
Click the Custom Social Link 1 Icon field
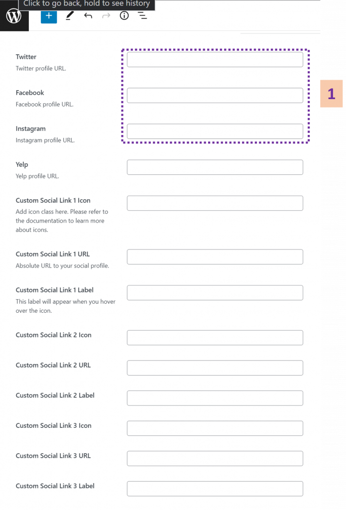point(215,203)
